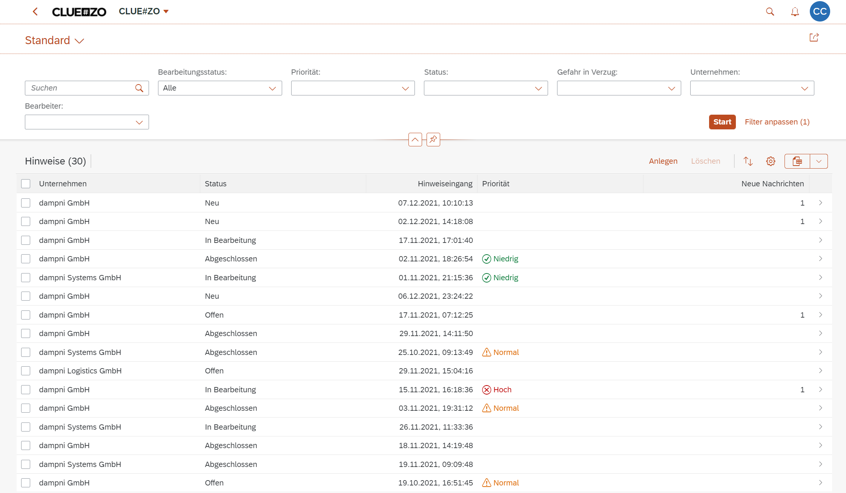Pin the filter bar with the pin icon

coord(433,139)
